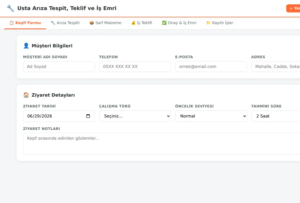
Task: Focus the Müşteri Adı Soyadı field
Action: [59, 67]
